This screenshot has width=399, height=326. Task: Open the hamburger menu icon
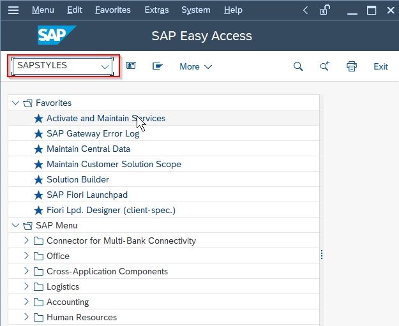13,10
